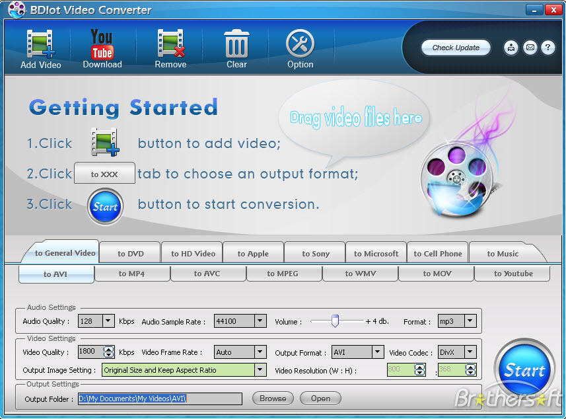566x419 pixels.
Task: Click the Output Folder path field
Action: 160,399
